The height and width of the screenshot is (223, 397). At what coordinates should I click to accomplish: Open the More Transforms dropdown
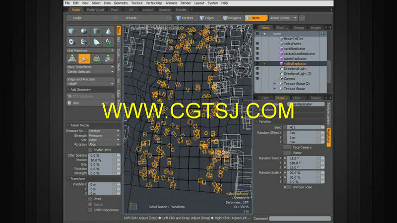click(90, 67)
